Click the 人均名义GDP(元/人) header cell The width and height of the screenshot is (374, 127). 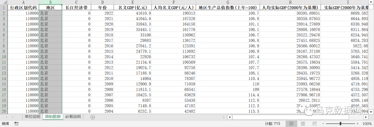pos(173,7)
